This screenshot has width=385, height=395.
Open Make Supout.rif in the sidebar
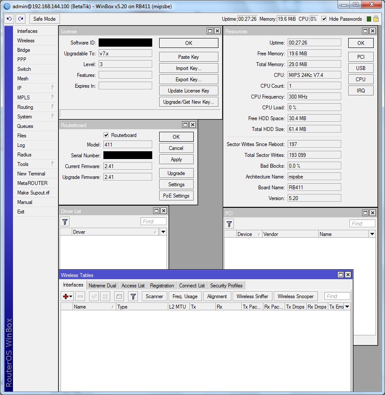(33, 193)
